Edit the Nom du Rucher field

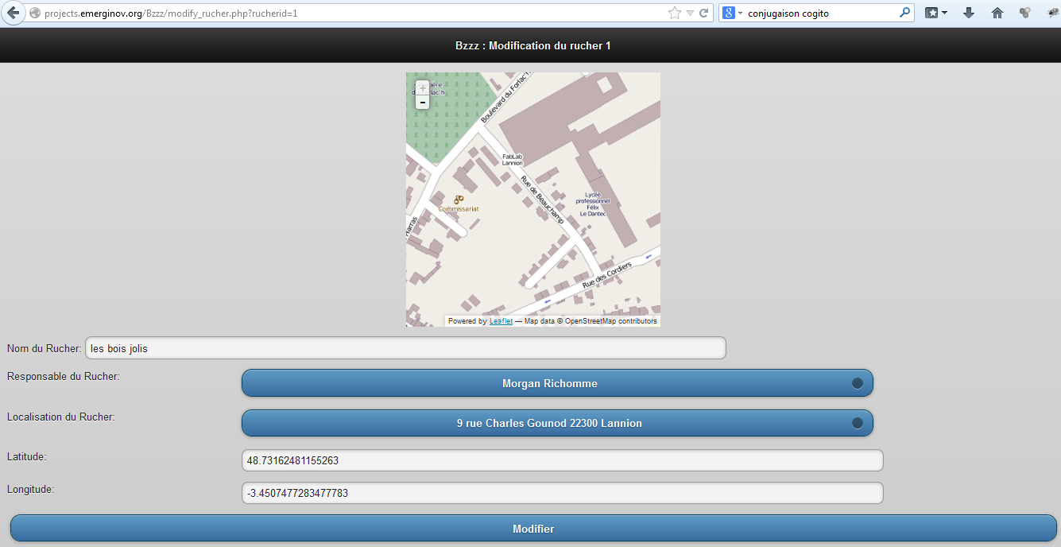(405, 348)
